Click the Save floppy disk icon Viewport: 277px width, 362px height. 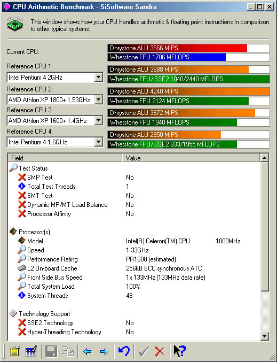pyautogui.click(x=51, y=351)
